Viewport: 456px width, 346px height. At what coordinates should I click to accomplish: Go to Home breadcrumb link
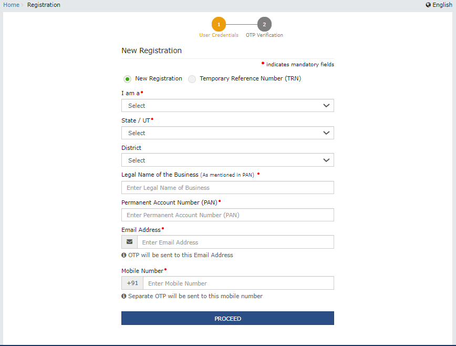pos(12,5)
